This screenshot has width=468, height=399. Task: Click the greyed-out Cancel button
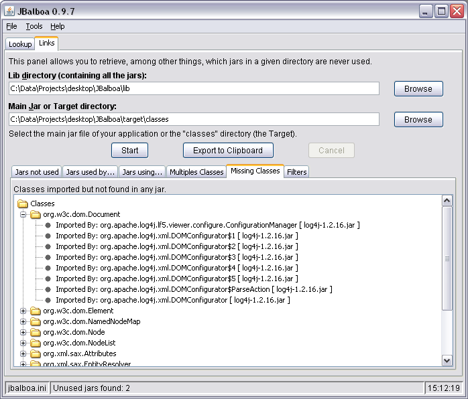point(331,151)
